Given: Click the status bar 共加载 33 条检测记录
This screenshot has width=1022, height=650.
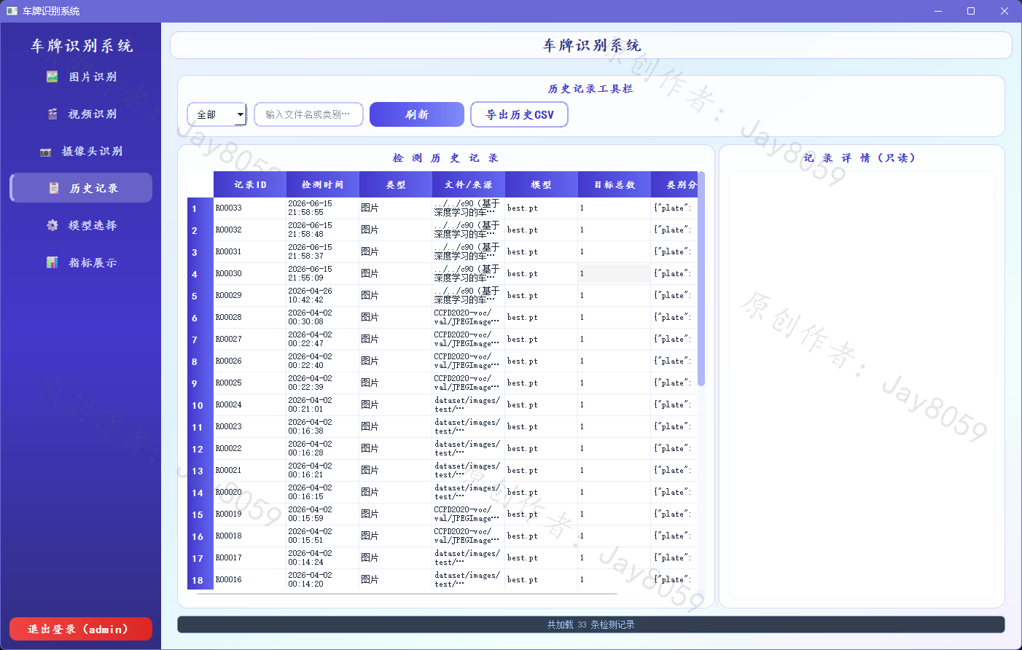Looking at the screenshot, I should tap(591, 624).
